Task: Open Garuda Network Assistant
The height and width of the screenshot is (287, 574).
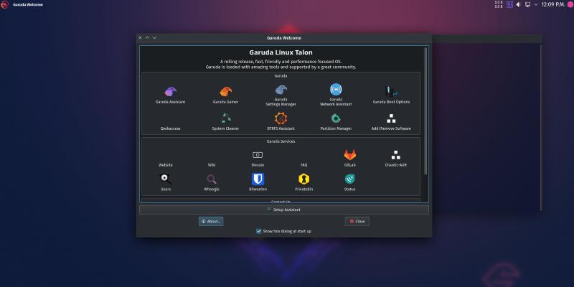Action: click(336, 92)
